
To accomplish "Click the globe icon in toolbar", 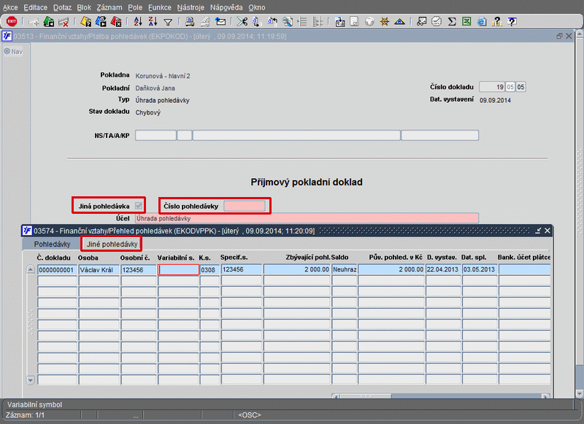I will click(369, 22).
